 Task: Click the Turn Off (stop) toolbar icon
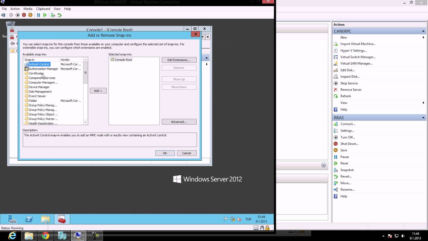(17, 15)
